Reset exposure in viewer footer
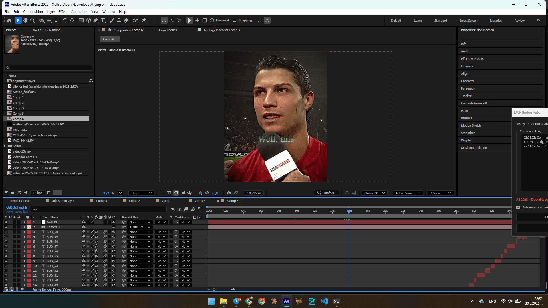 (x=207, y=193)
